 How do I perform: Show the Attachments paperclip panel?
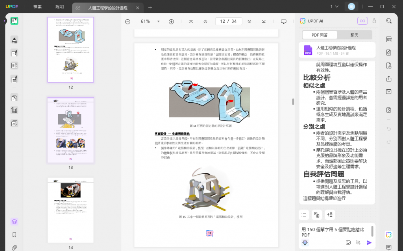tap(14, 248)
